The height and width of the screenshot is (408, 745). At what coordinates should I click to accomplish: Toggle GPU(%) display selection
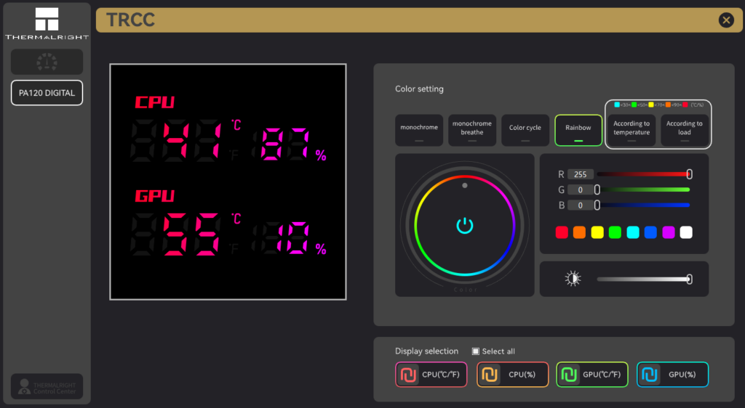[x=672, y=375]
